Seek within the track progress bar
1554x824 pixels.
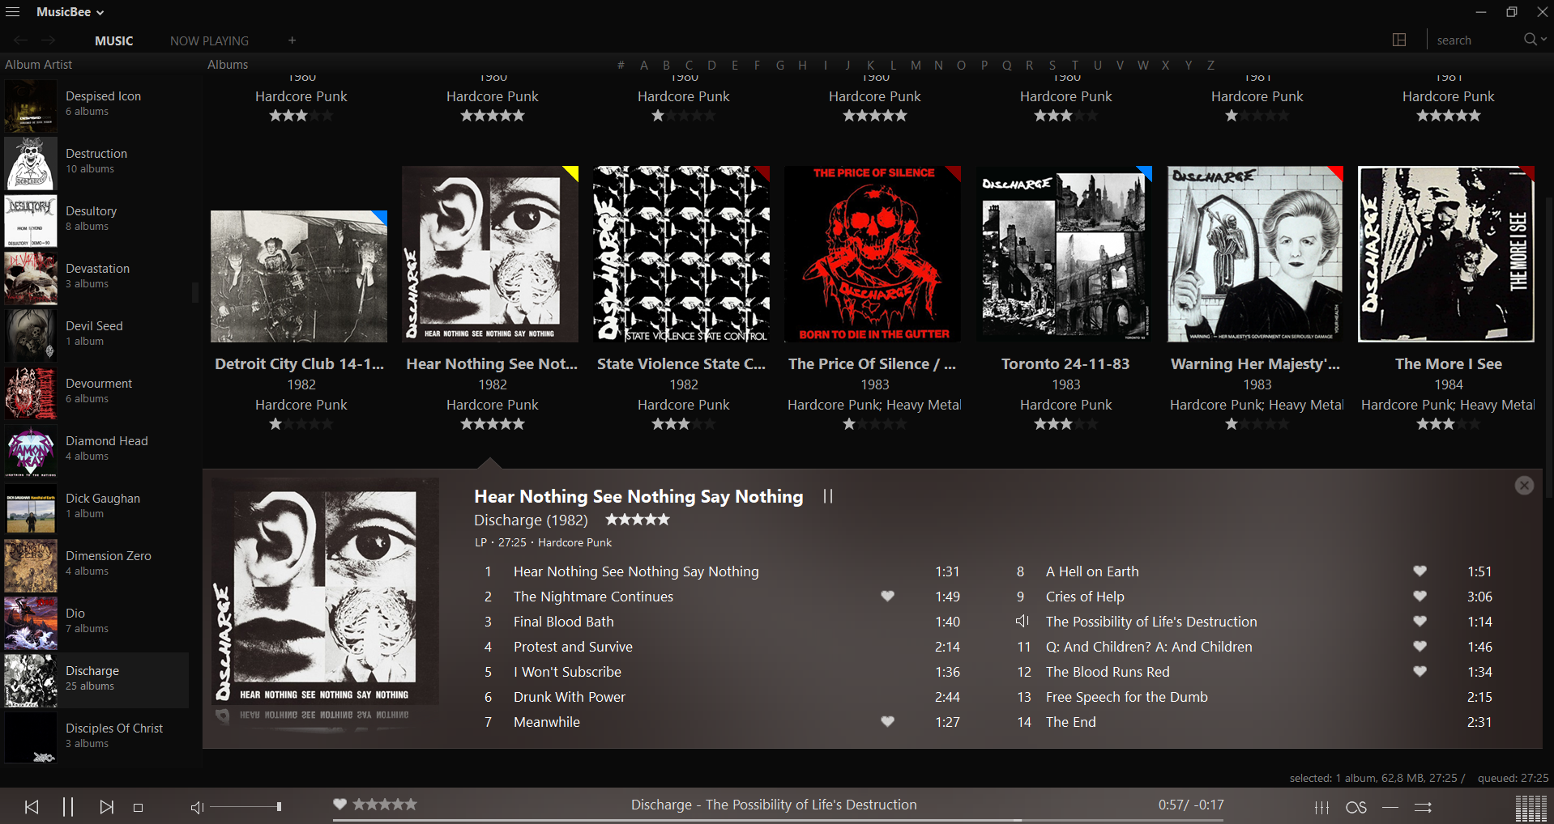(778, 820)
